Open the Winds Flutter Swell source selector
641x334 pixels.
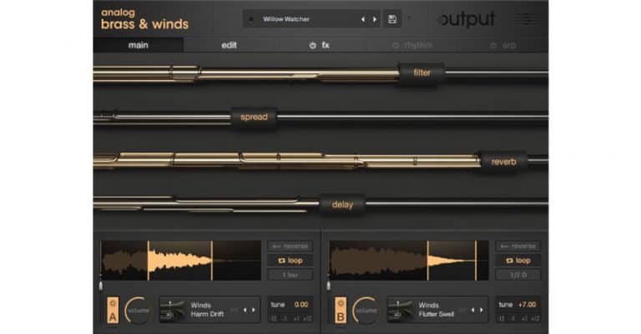click(437, 310)
